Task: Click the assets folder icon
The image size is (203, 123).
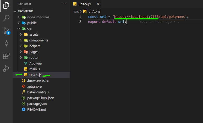Action: [26, 34]
